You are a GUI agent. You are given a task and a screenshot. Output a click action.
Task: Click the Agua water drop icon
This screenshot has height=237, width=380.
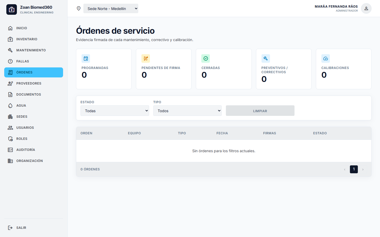click(10, 106)
